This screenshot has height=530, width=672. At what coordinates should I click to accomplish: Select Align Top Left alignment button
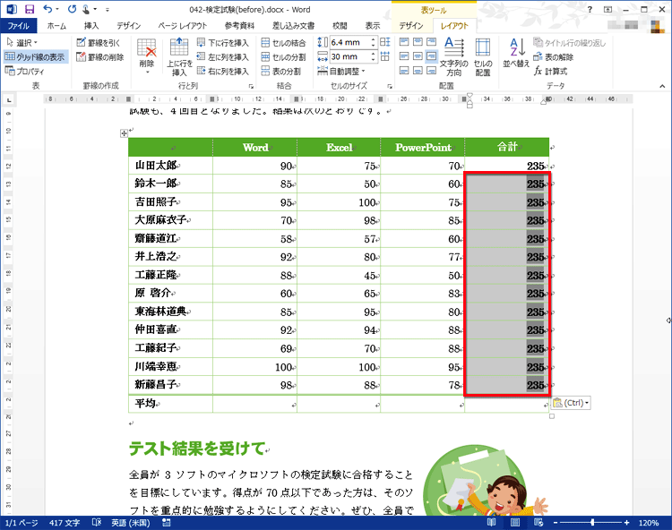404,42
